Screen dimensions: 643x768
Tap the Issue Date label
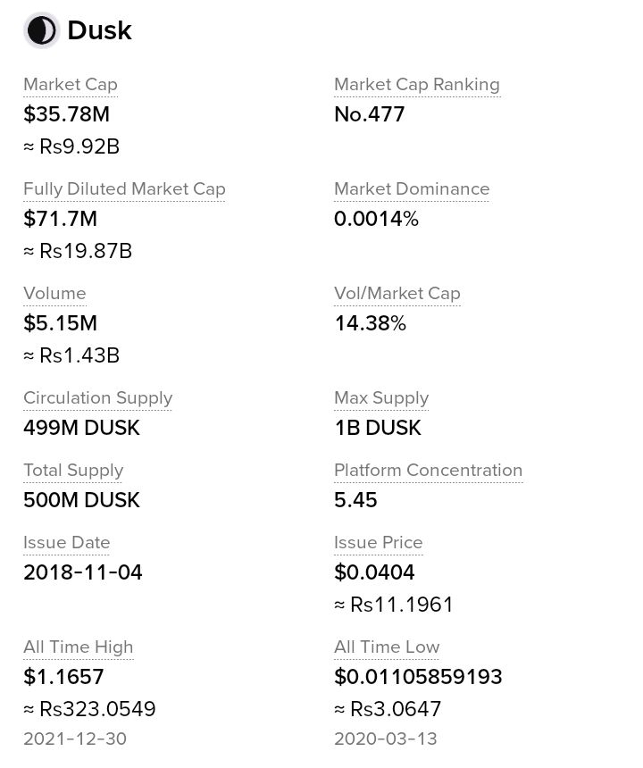click(x=67, y=543)
